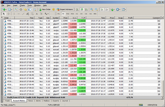Switch to bar chart mode
This screenshot has height=107, width=165.
(x=77, y=10)
